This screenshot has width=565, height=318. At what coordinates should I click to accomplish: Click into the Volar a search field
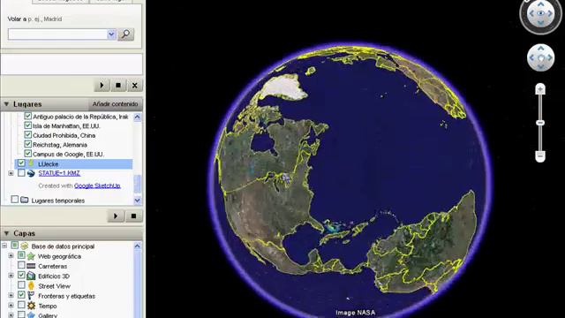57,34
